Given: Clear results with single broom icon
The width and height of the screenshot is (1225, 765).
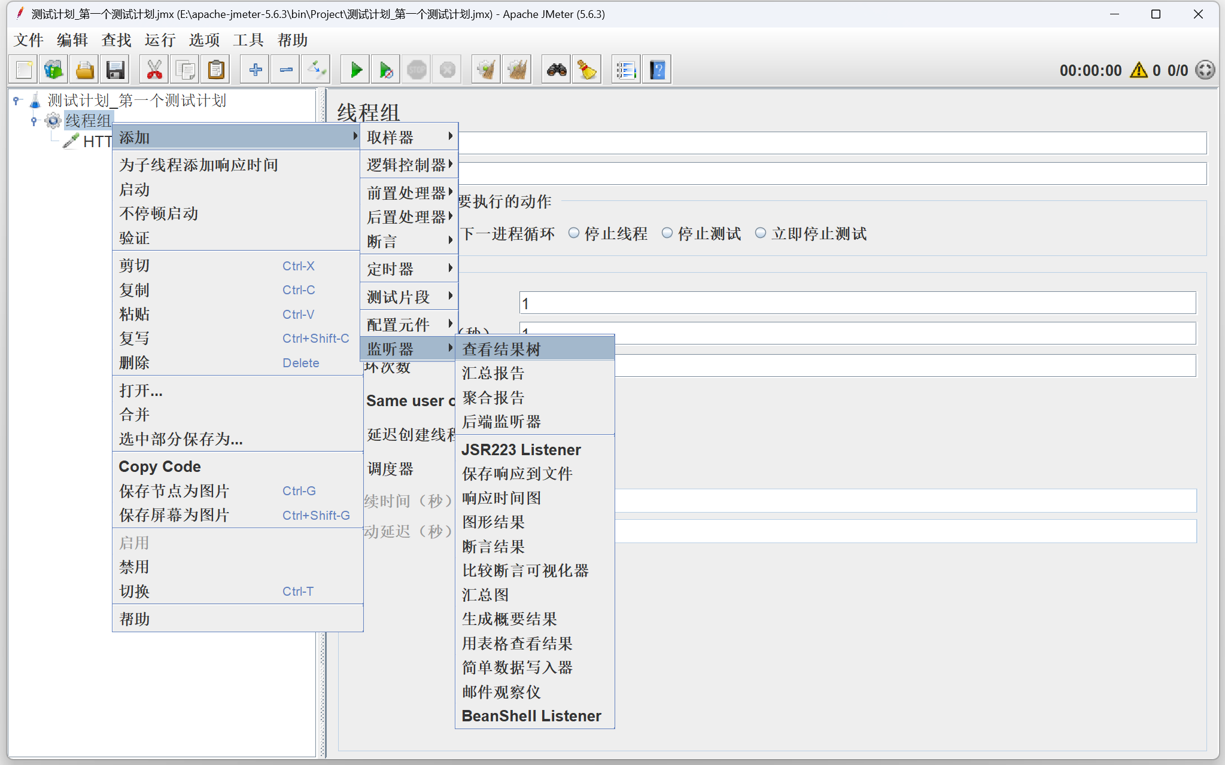Looking at the screenshot, I should (487, 70).
